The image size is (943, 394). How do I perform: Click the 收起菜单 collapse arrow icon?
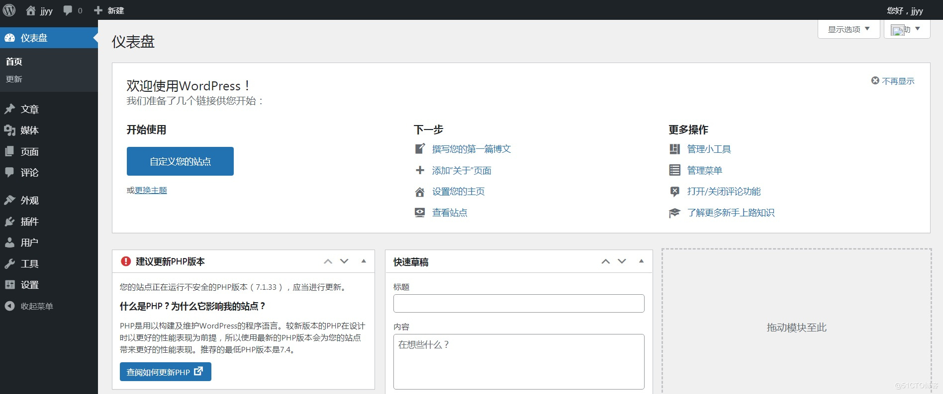[x=9, y=306]
